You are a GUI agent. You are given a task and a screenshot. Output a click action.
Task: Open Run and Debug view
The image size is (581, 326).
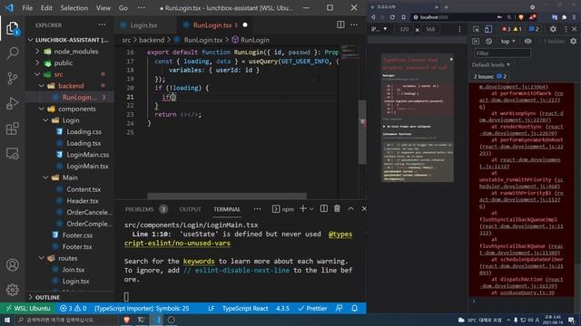click(12, 103)
